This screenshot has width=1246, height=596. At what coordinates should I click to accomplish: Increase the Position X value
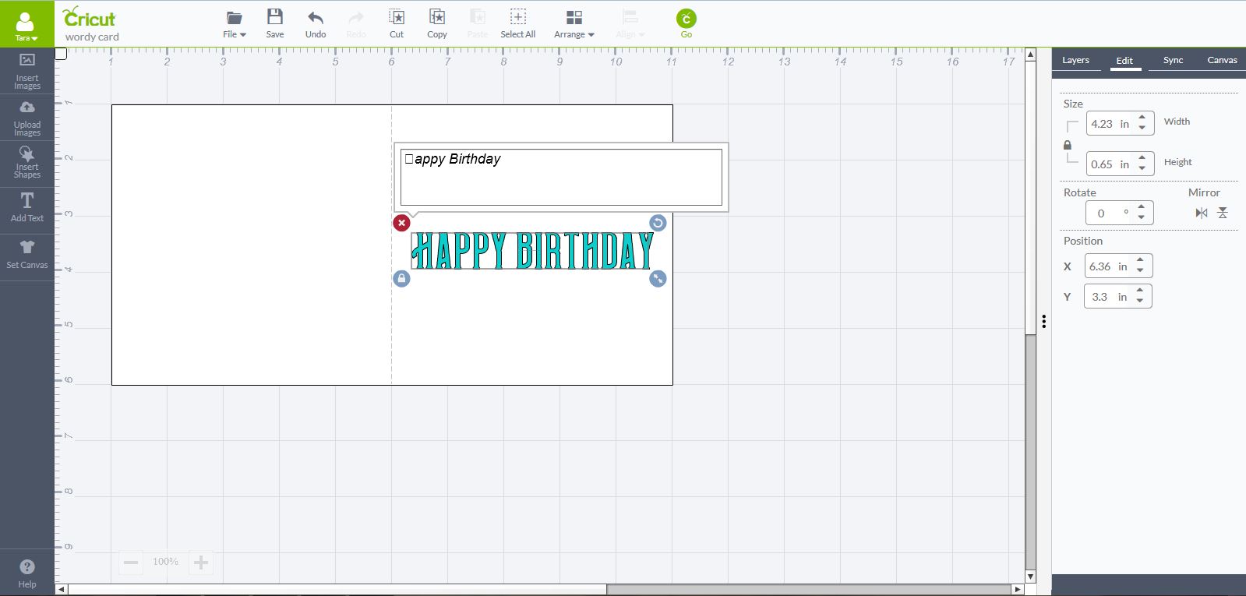1141,261
